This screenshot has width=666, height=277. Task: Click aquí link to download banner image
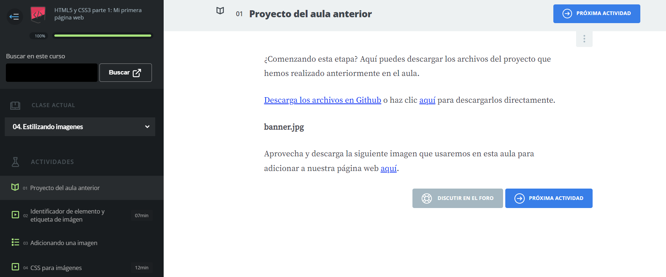point(389,168)
